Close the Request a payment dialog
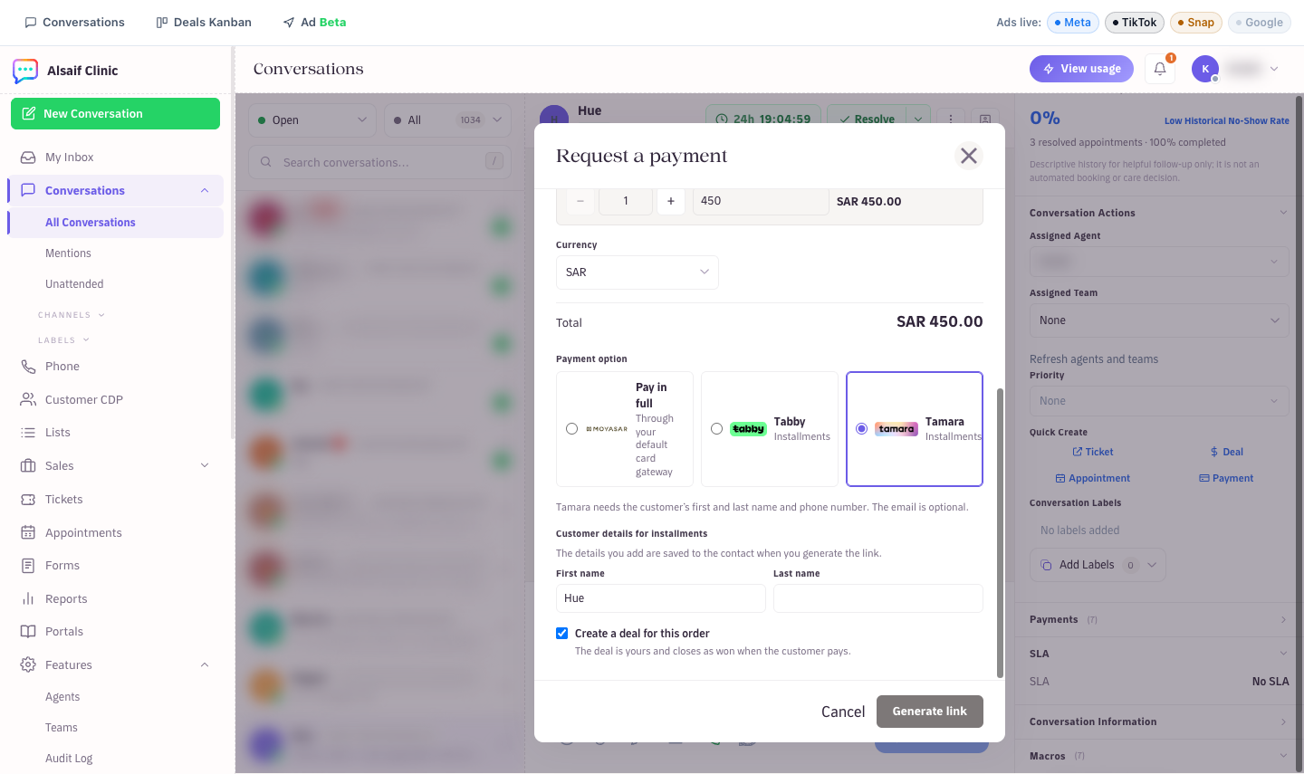This screenshot has height=774, width=1304. tap(968, 156)
